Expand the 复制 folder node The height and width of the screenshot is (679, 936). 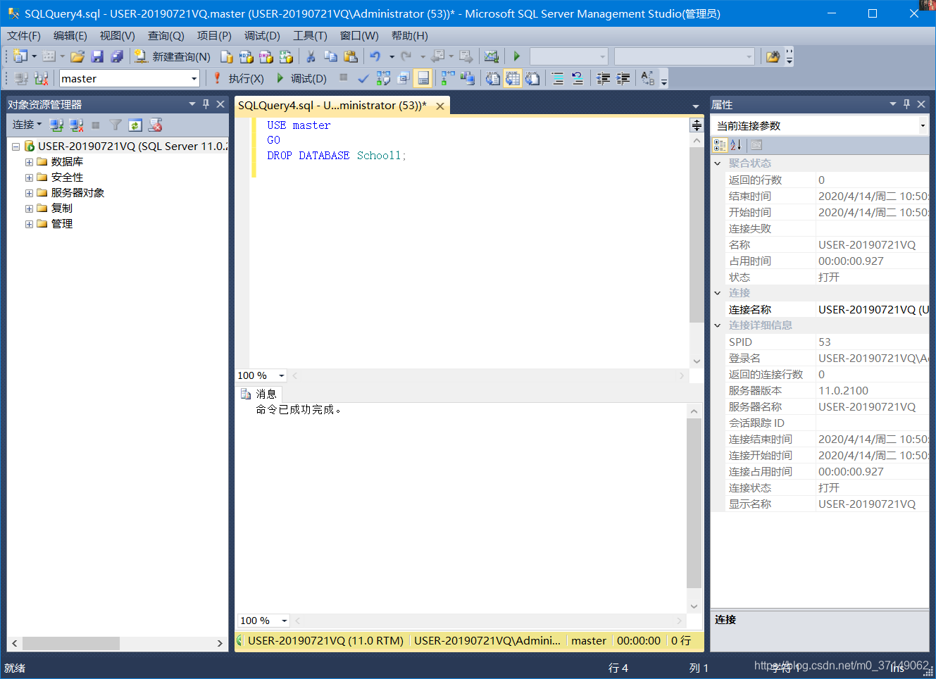pos(29,208)
